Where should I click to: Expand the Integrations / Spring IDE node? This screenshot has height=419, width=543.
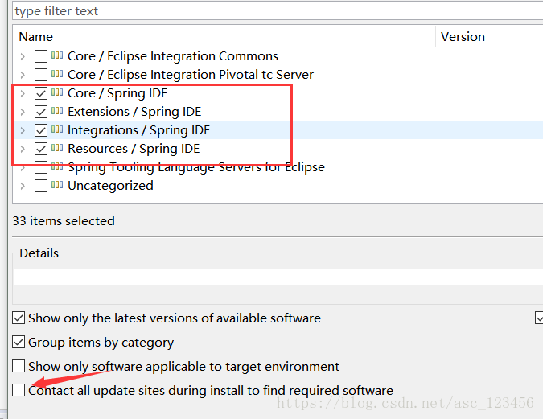pyautogui.click(x=23, y=130)
